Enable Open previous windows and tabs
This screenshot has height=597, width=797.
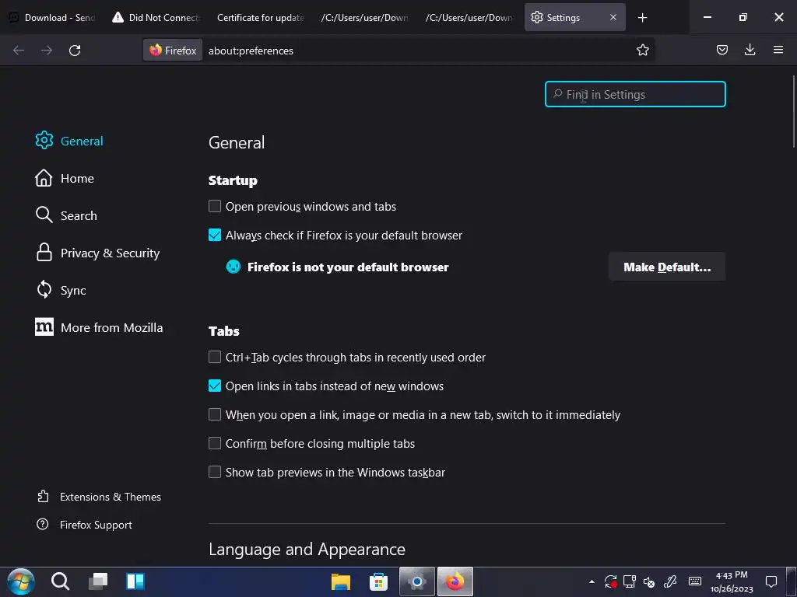(215, 206)
